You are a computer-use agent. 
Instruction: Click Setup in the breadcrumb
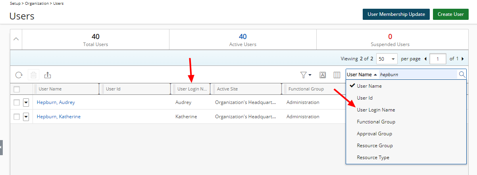15,3
